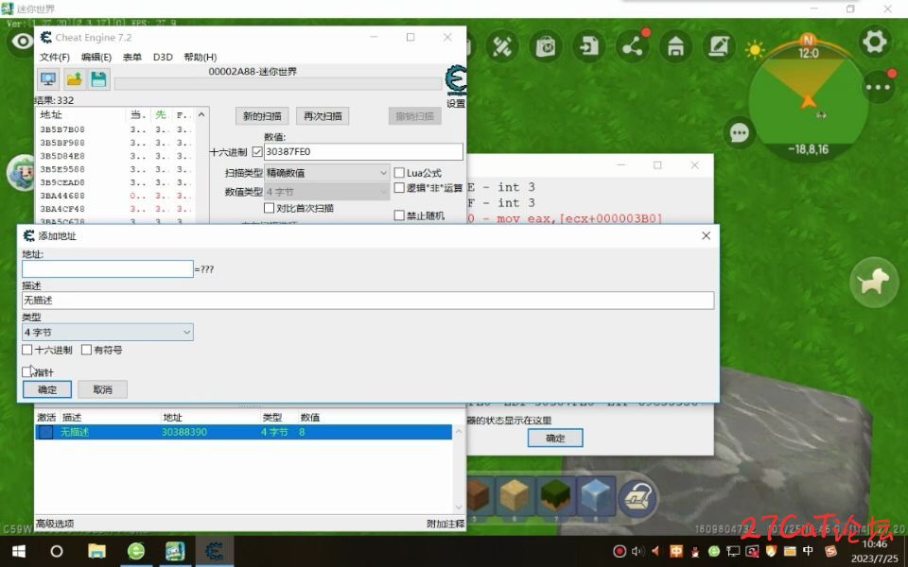Image resolution: width=908 pixels, height=567 pixels.
Task: Open Cortana search circle
Action: [56, 551]
